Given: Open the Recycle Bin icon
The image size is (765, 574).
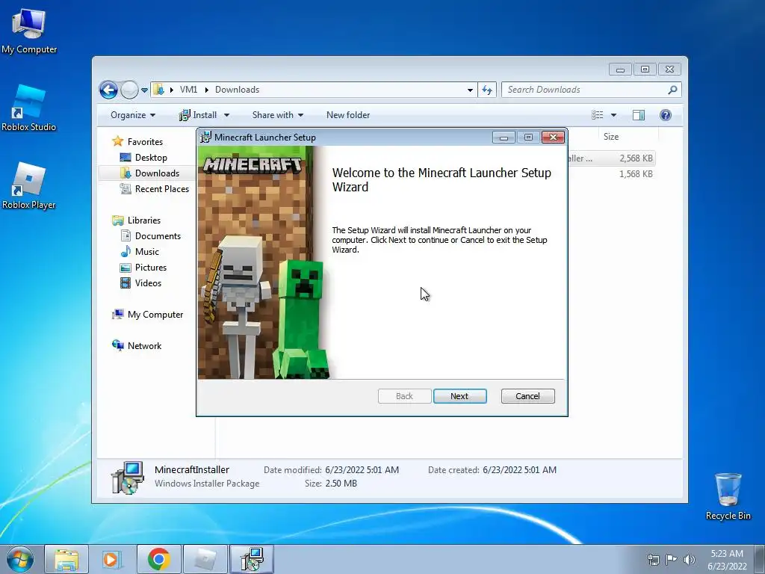Looking at the screenshot, I should pyautogui.click(x=728, y=496).
